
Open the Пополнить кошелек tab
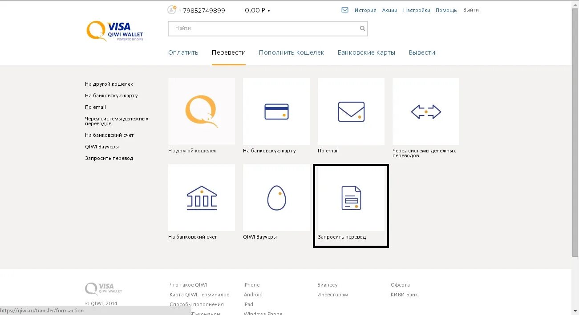(292, 52)
